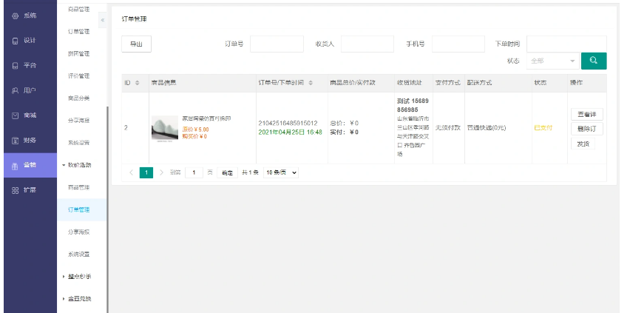Click the 发货 ship button

[x=583, y=144]
